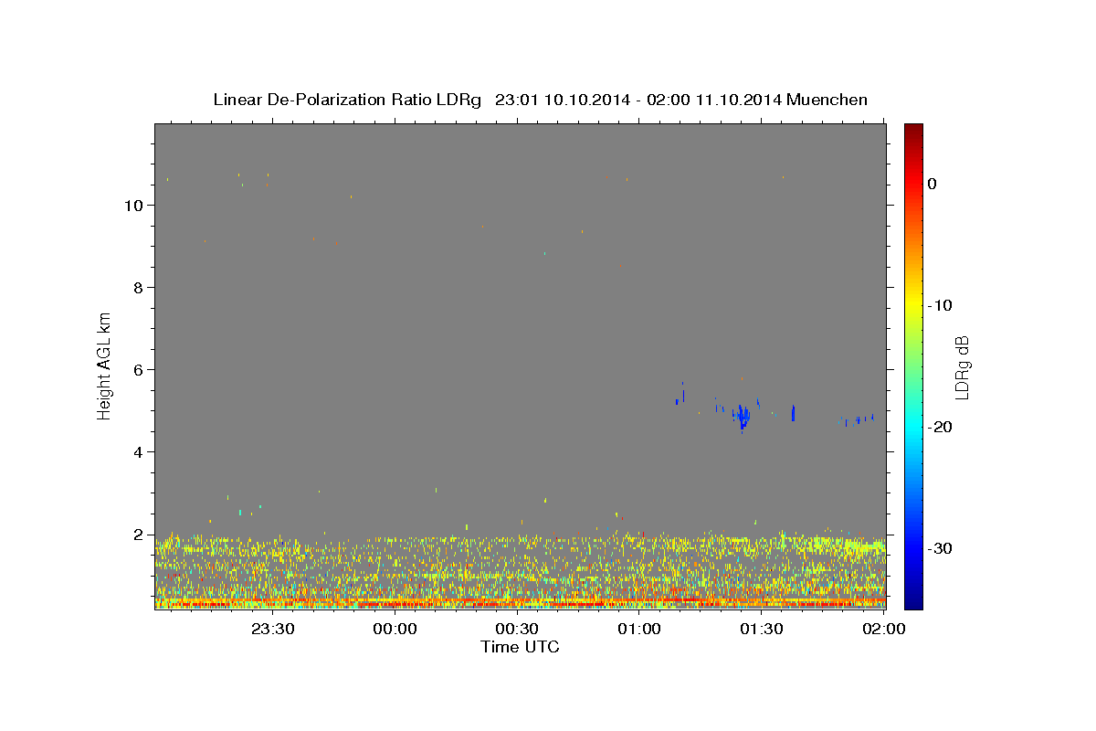The height and width of the screenshot is (731, 1096).
Task: Click the blue echo near 01:37 at 5 km
Action: point(793,412)
